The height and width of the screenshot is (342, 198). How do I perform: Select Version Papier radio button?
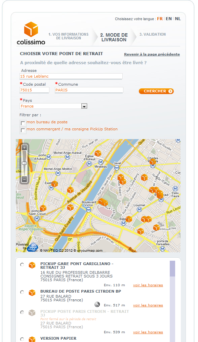pos(22,339)
